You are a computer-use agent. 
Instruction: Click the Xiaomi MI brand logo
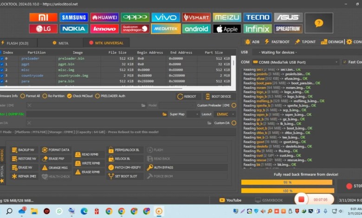coord(43,18)
